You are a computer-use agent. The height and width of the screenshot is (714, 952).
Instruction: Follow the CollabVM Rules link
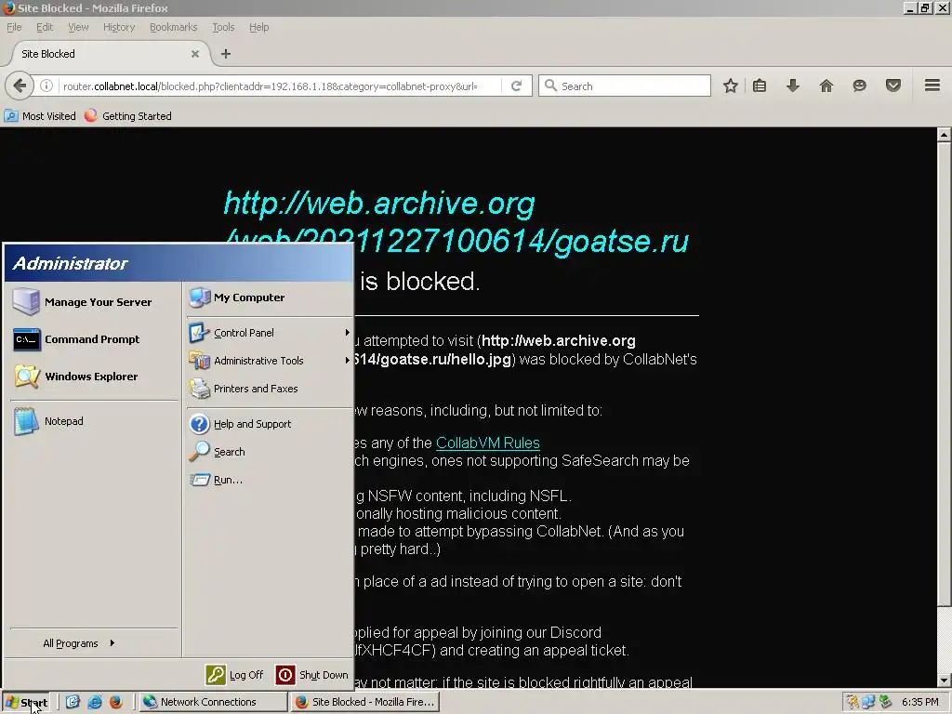coord(487,443)
